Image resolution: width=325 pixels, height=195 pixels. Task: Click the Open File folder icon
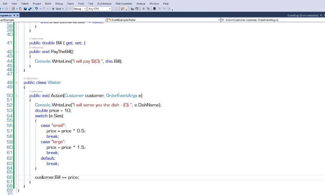point(20,9)
